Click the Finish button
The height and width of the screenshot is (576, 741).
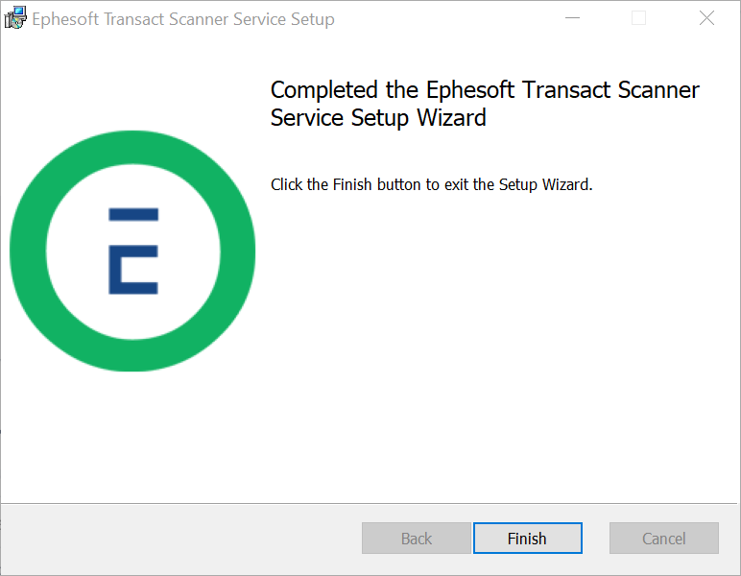(x=527, y=539)
